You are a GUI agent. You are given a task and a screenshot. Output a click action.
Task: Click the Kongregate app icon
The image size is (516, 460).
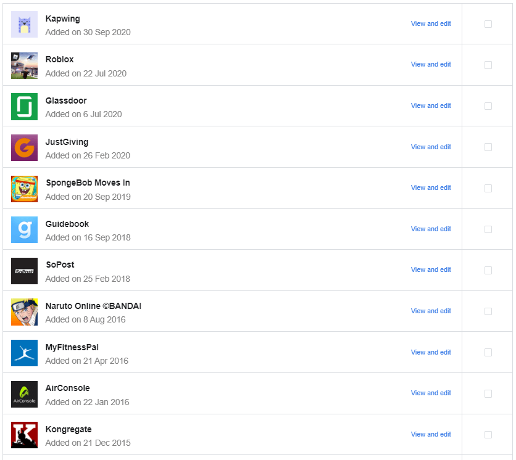click(24, 435)
